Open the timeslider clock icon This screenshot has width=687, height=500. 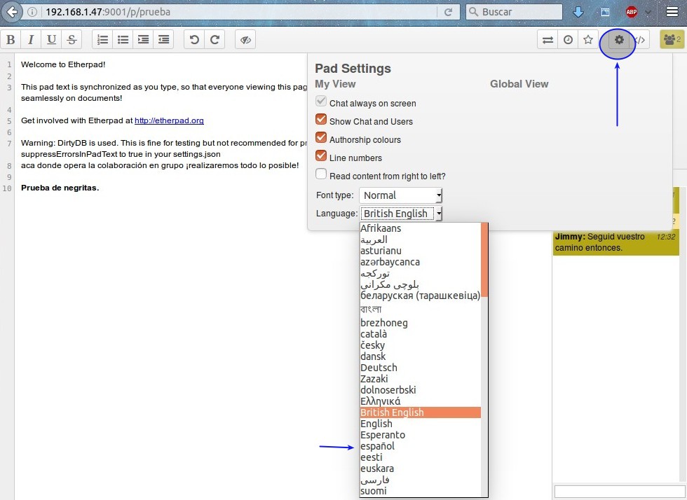click(x=568, y=40)
